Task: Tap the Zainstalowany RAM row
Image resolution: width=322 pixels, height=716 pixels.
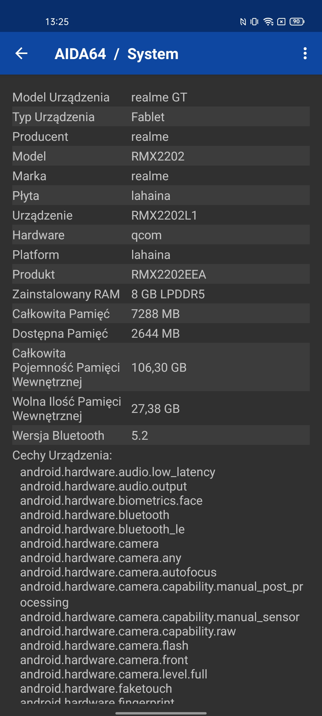Action: coord(161,294)
